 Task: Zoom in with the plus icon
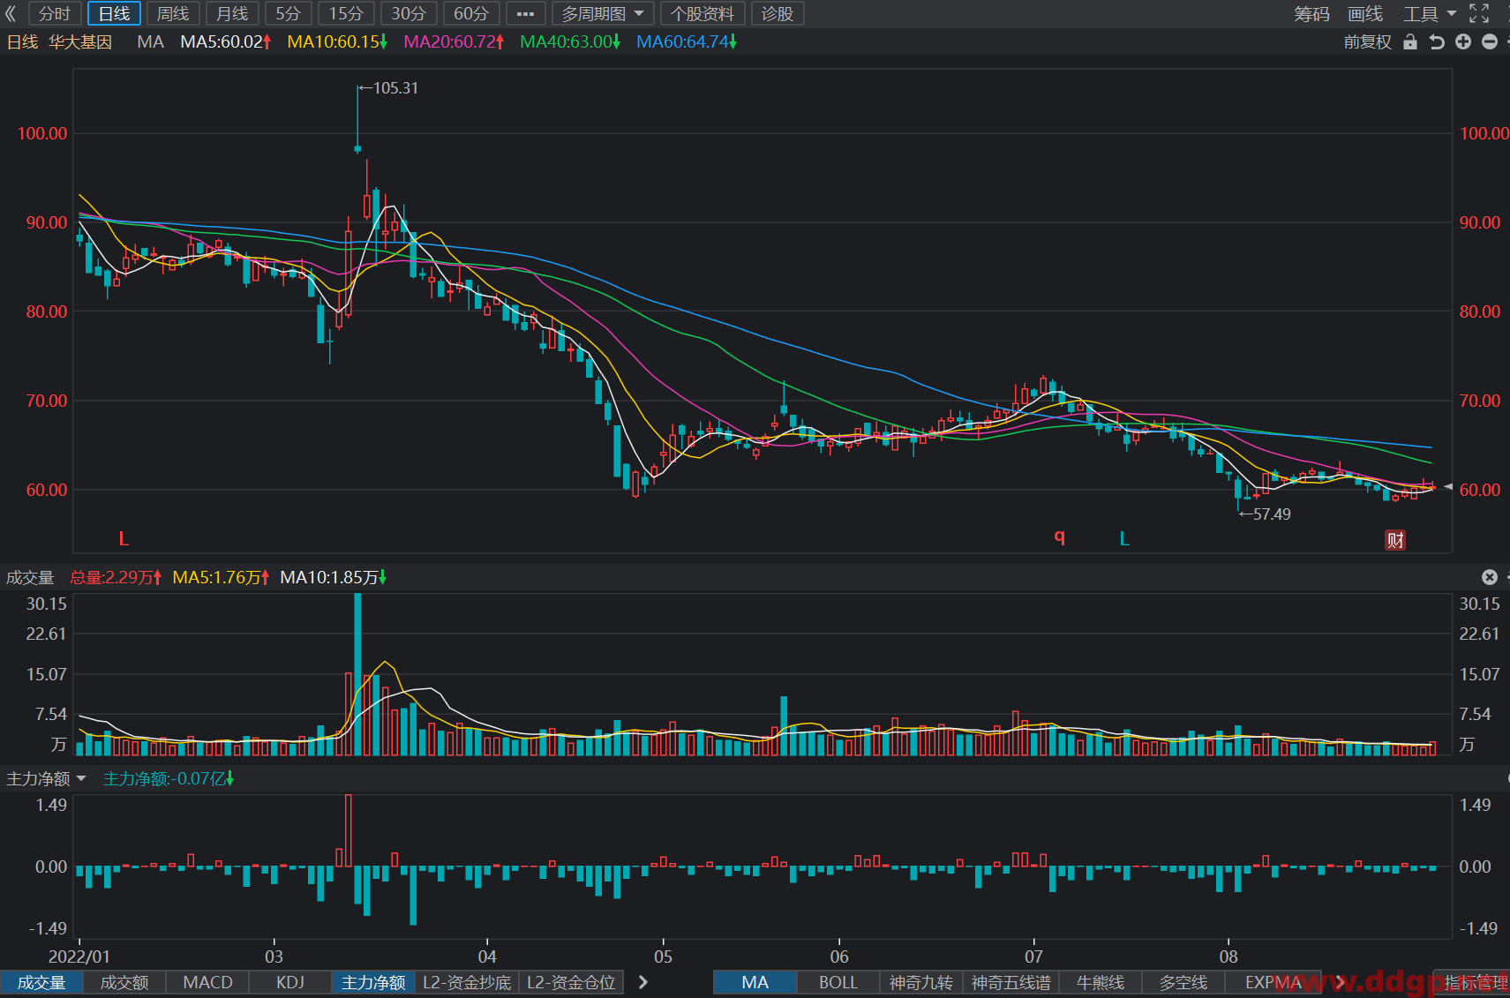(1463, 41)
